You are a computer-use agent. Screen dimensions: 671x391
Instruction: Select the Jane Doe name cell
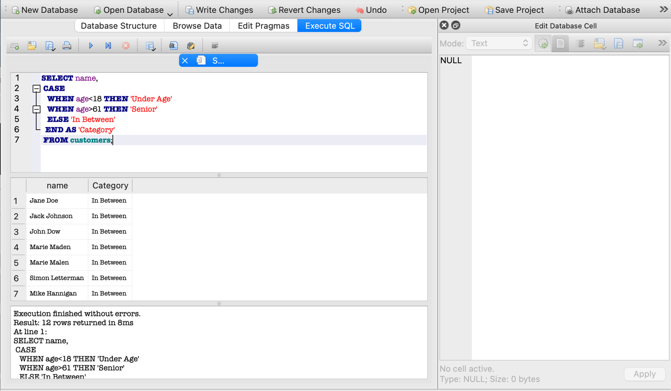click(x=57, y=201)
